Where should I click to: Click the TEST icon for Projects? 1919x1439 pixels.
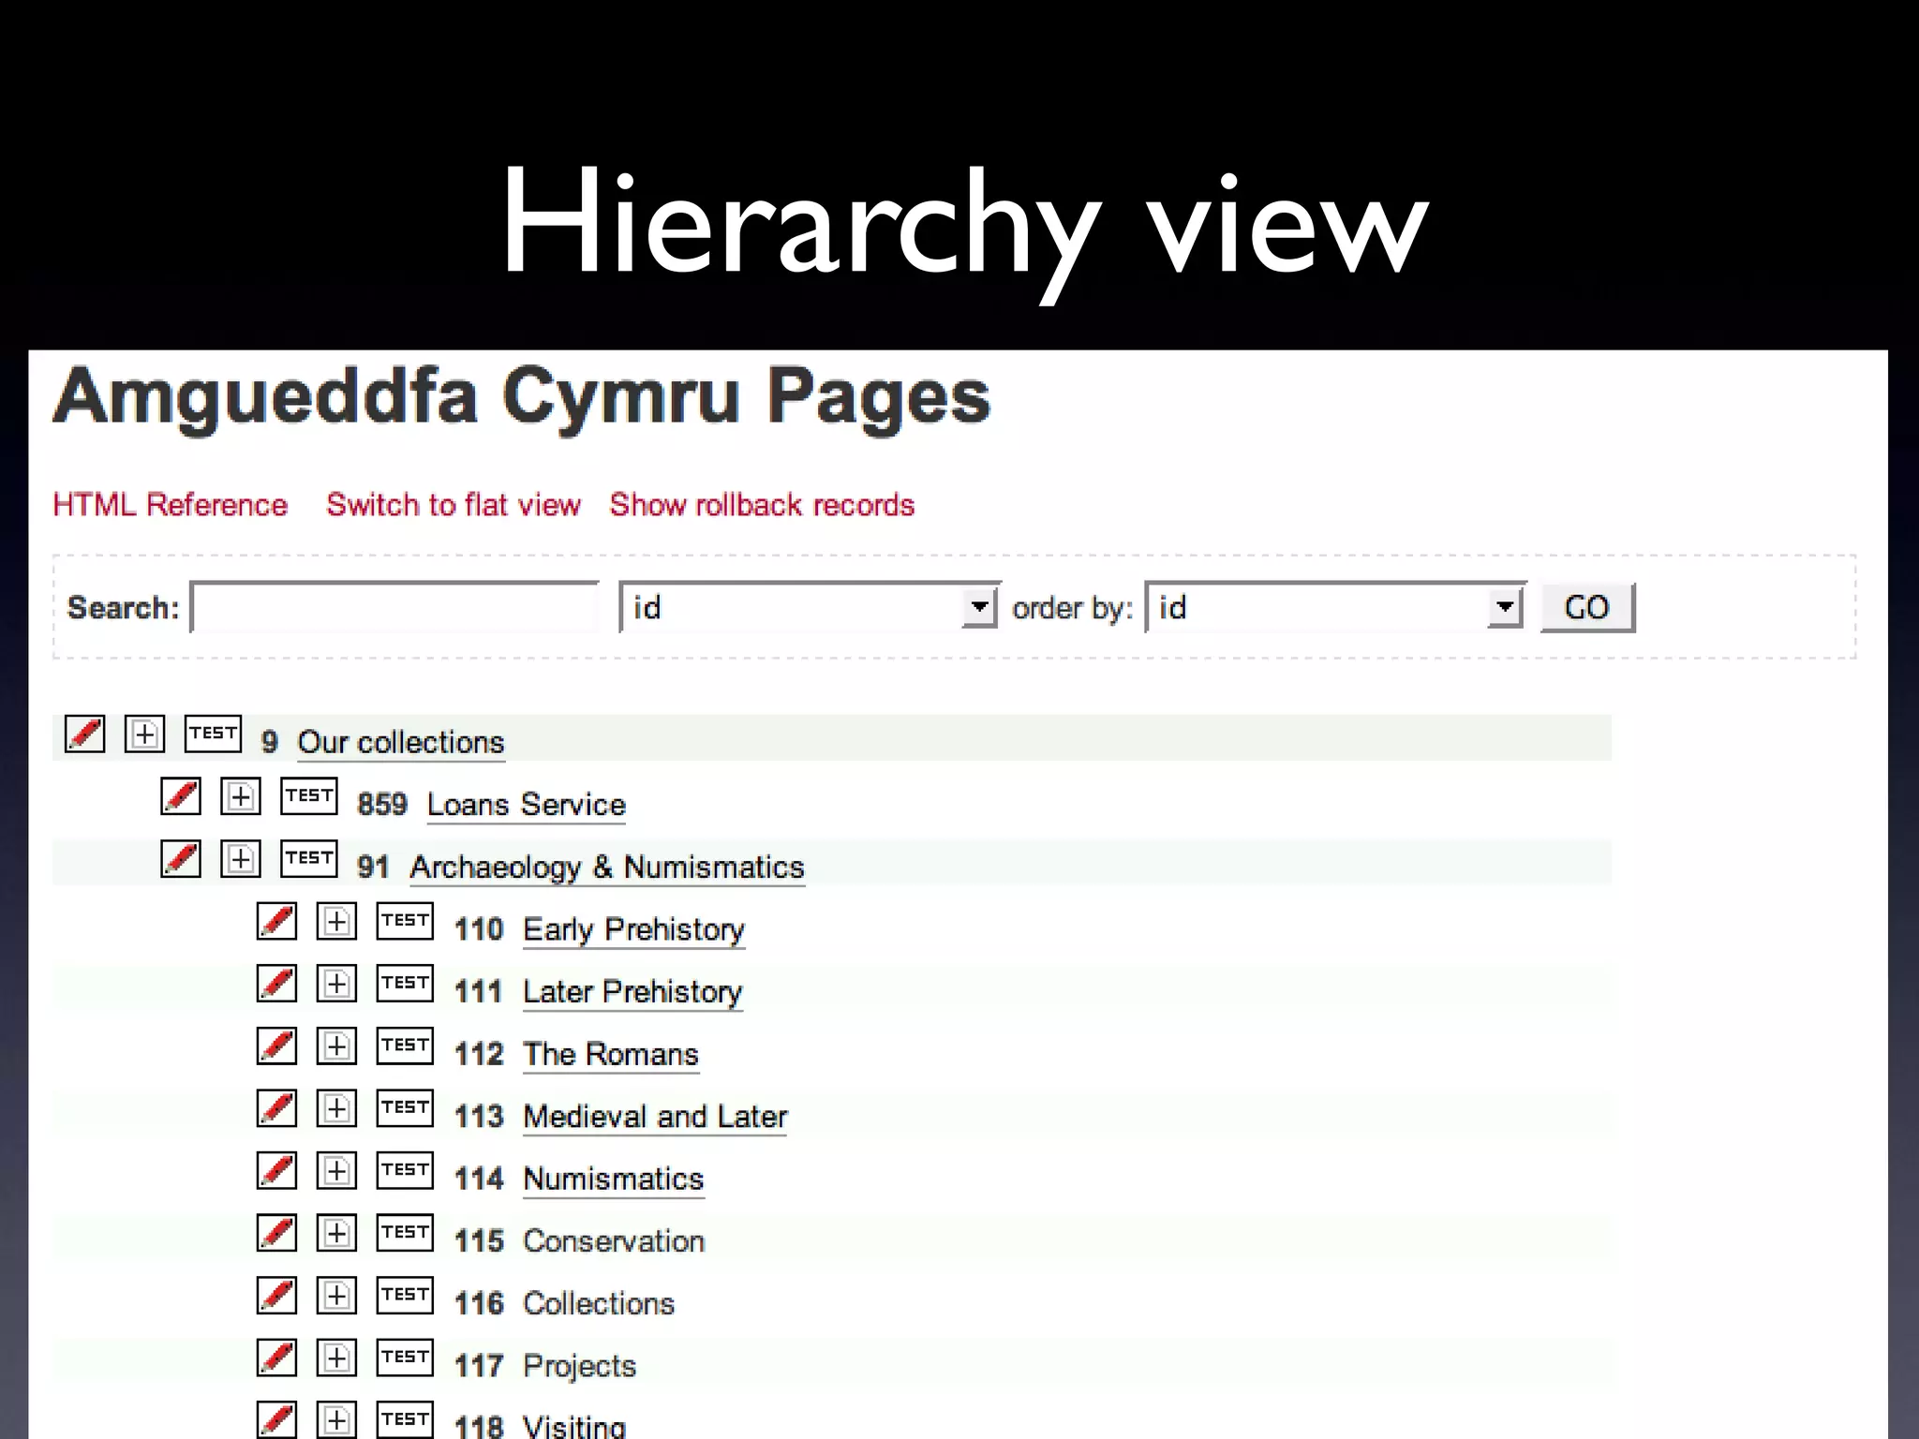tap(405, 1357)
